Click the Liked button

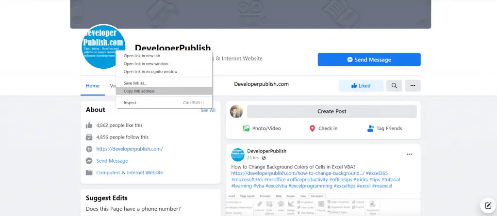pyautogui.click(x=361, y=86)
